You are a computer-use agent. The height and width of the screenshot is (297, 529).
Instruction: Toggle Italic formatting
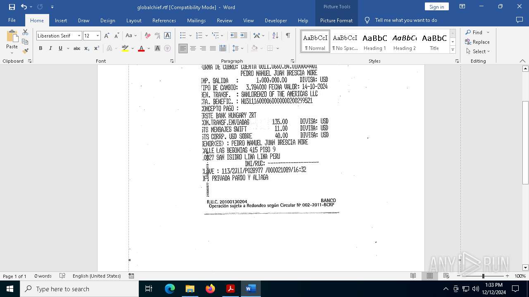[x=50, y=48]
